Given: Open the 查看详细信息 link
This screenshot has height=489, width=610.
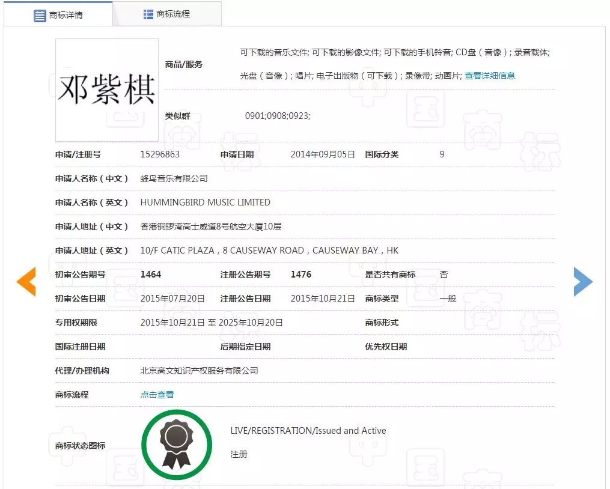Looking at the screenshot, I should click(x=489, y=76).
